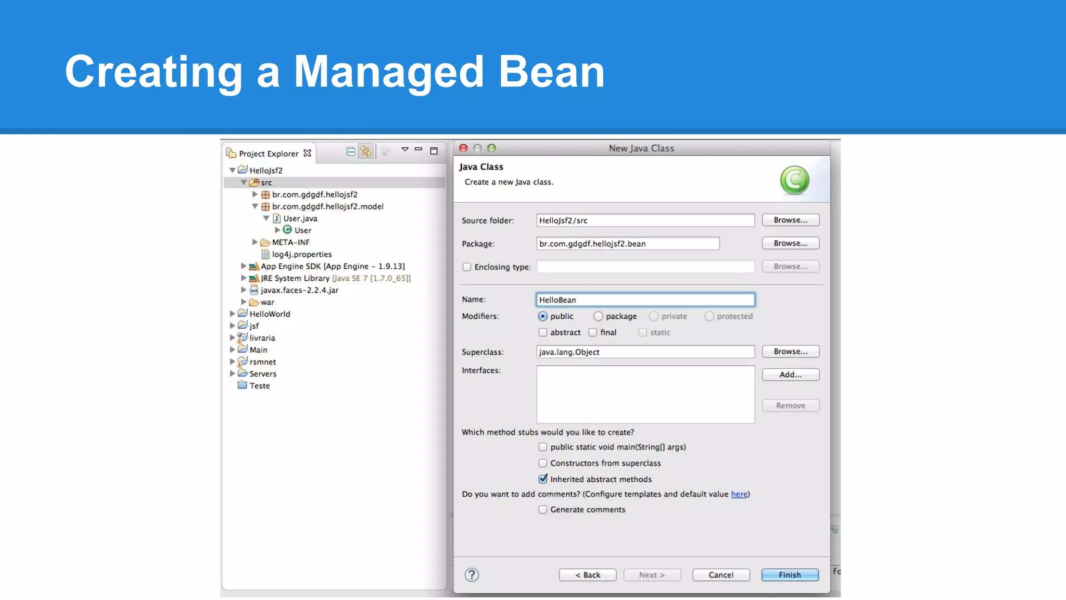
Task: Open Project Explorer view menu triangle
Action: [405, 149]
